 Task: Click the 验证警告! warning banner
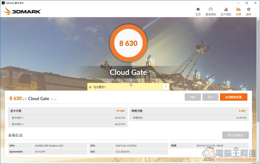[x=128, y=87]
